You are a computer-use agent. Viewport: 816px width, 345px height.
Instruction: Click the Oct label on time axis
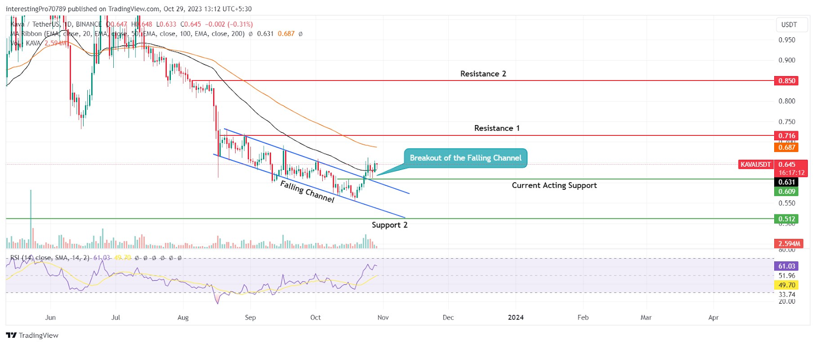tap(316, 317)
